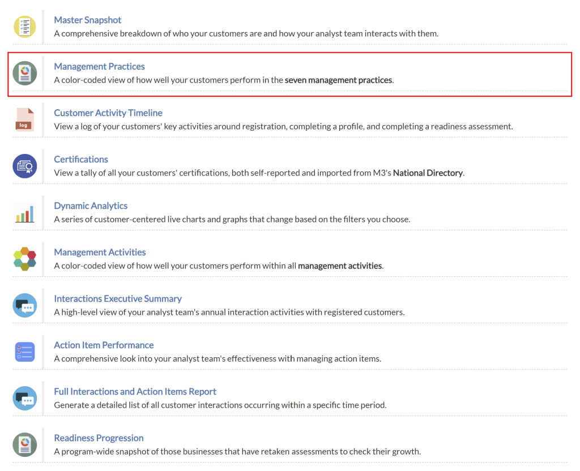
Task: Open the Management Practices report link
Action: [x=99, y=66]
